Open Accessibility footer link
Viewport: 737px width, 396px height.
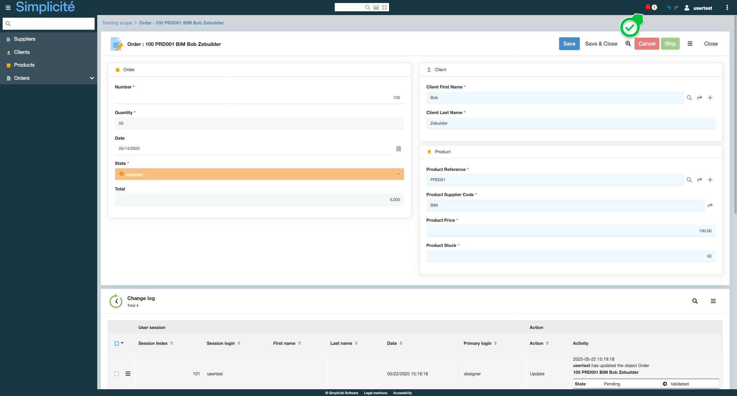[x=402, y=393]
